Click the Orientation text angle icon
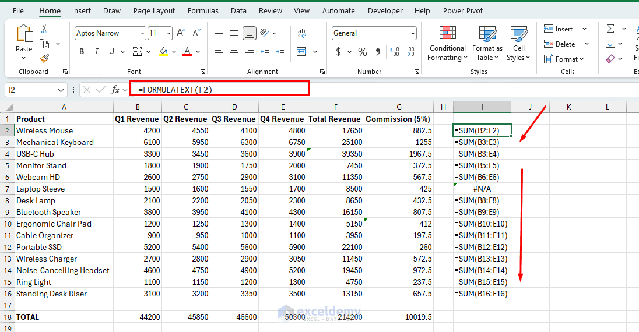 click(265, 33)
